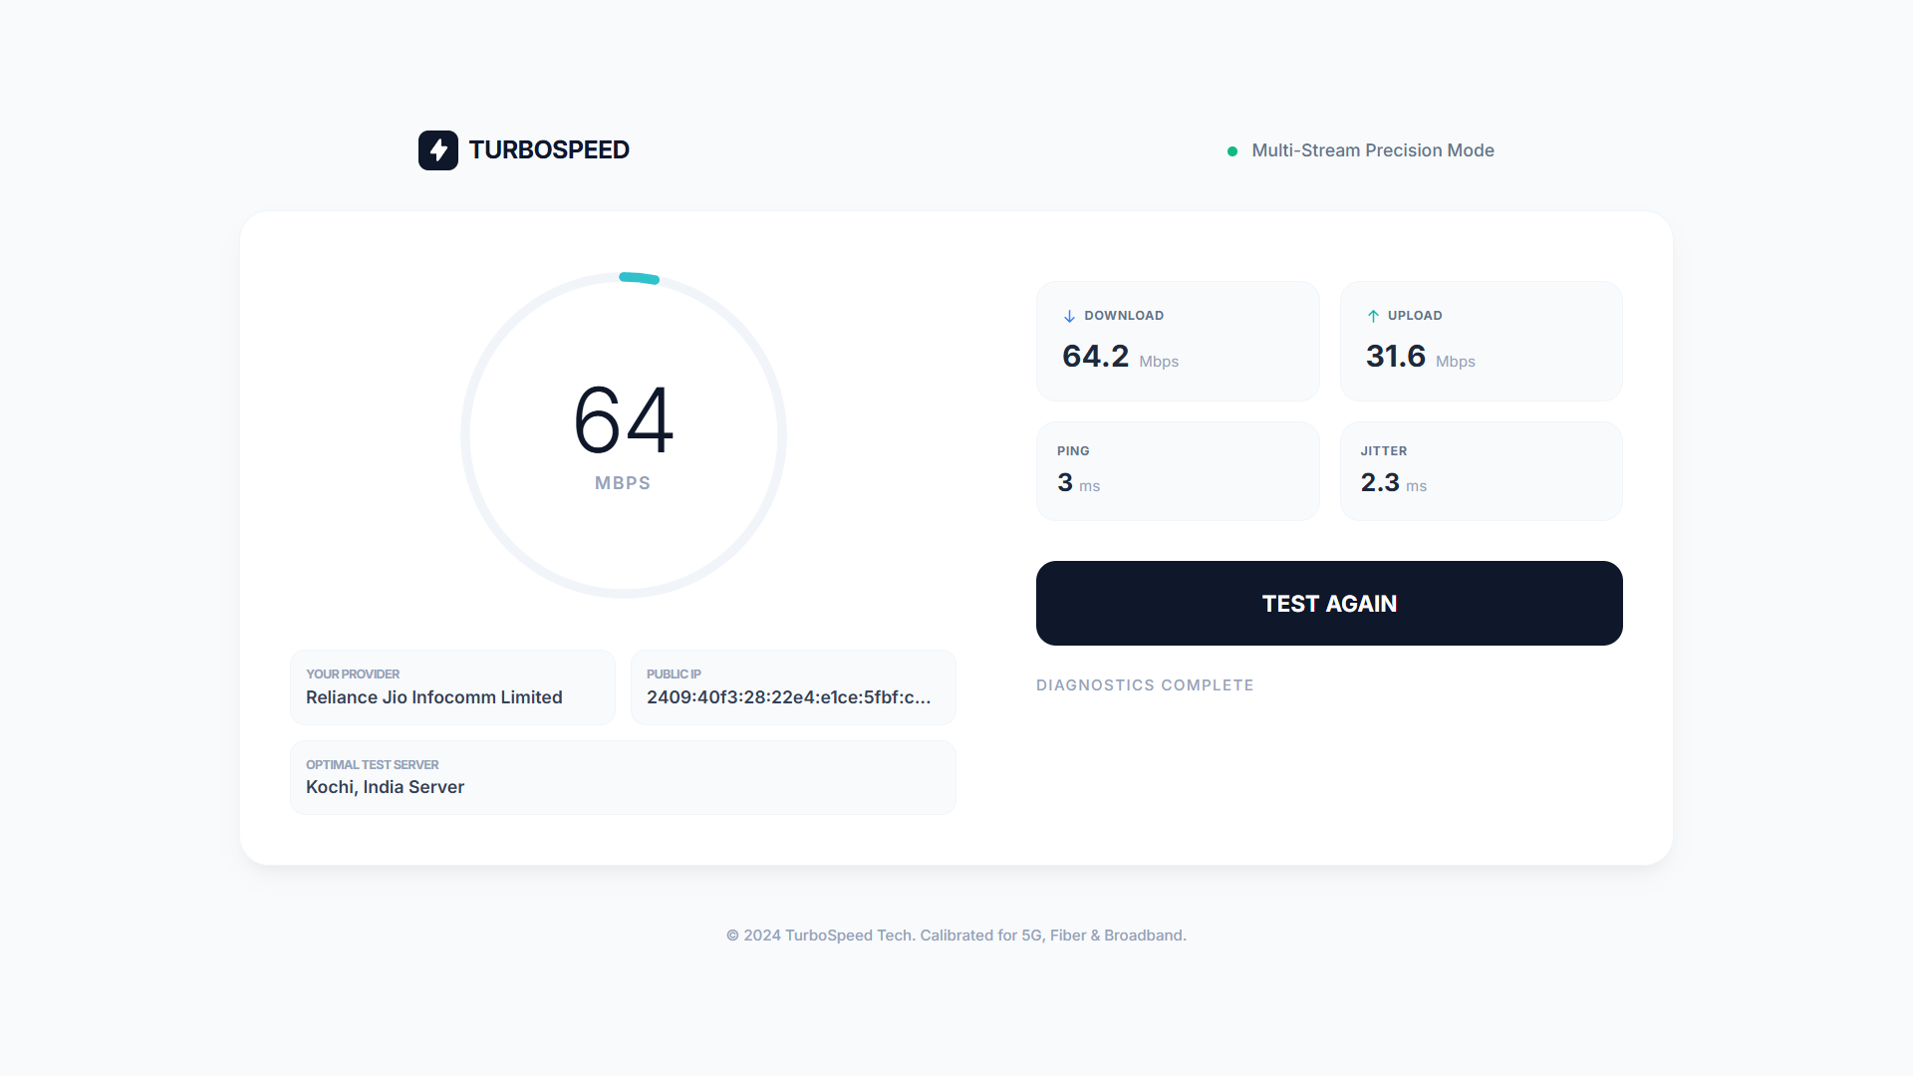Click the MBPS unit label in gauge
1913x1076 pixels.
(623, 483)
